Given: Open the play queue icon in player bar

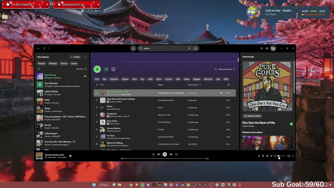Looking at the screenshot, I should coord(263,156).
